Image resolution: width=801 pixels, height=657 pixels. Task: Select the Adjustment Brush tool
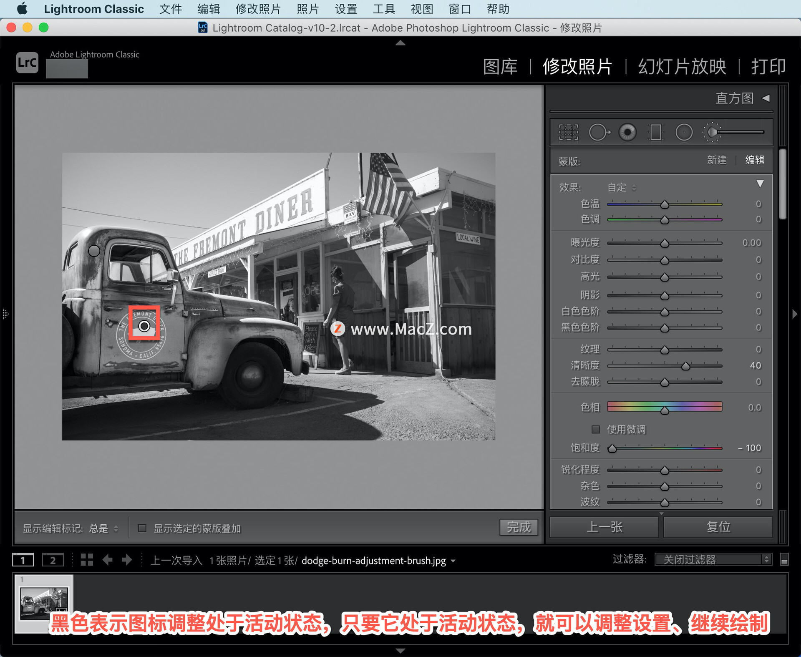tap(733, 133)
